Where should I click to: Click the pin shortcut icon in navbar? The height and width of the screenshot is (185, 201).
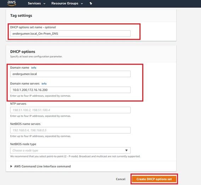click(x=91, y=3)
